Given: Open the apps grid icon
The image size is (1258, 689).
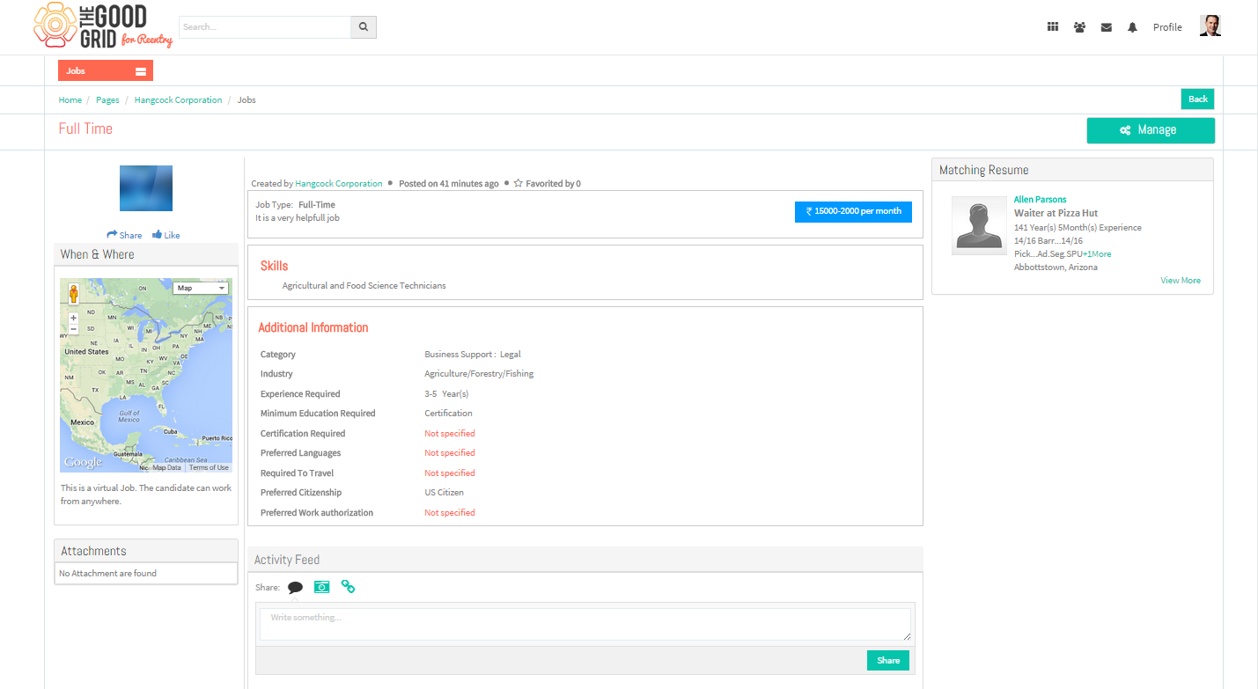Looking at the screenshot, I should coord(1053,27).
